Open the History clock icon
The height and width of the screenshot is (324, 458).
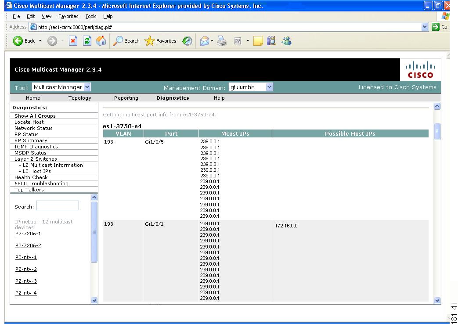(x=187, y=41)
